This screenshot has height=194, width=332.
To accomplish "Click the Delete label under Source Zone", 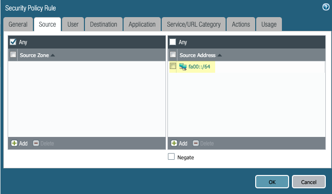I will tap(47, 144).
